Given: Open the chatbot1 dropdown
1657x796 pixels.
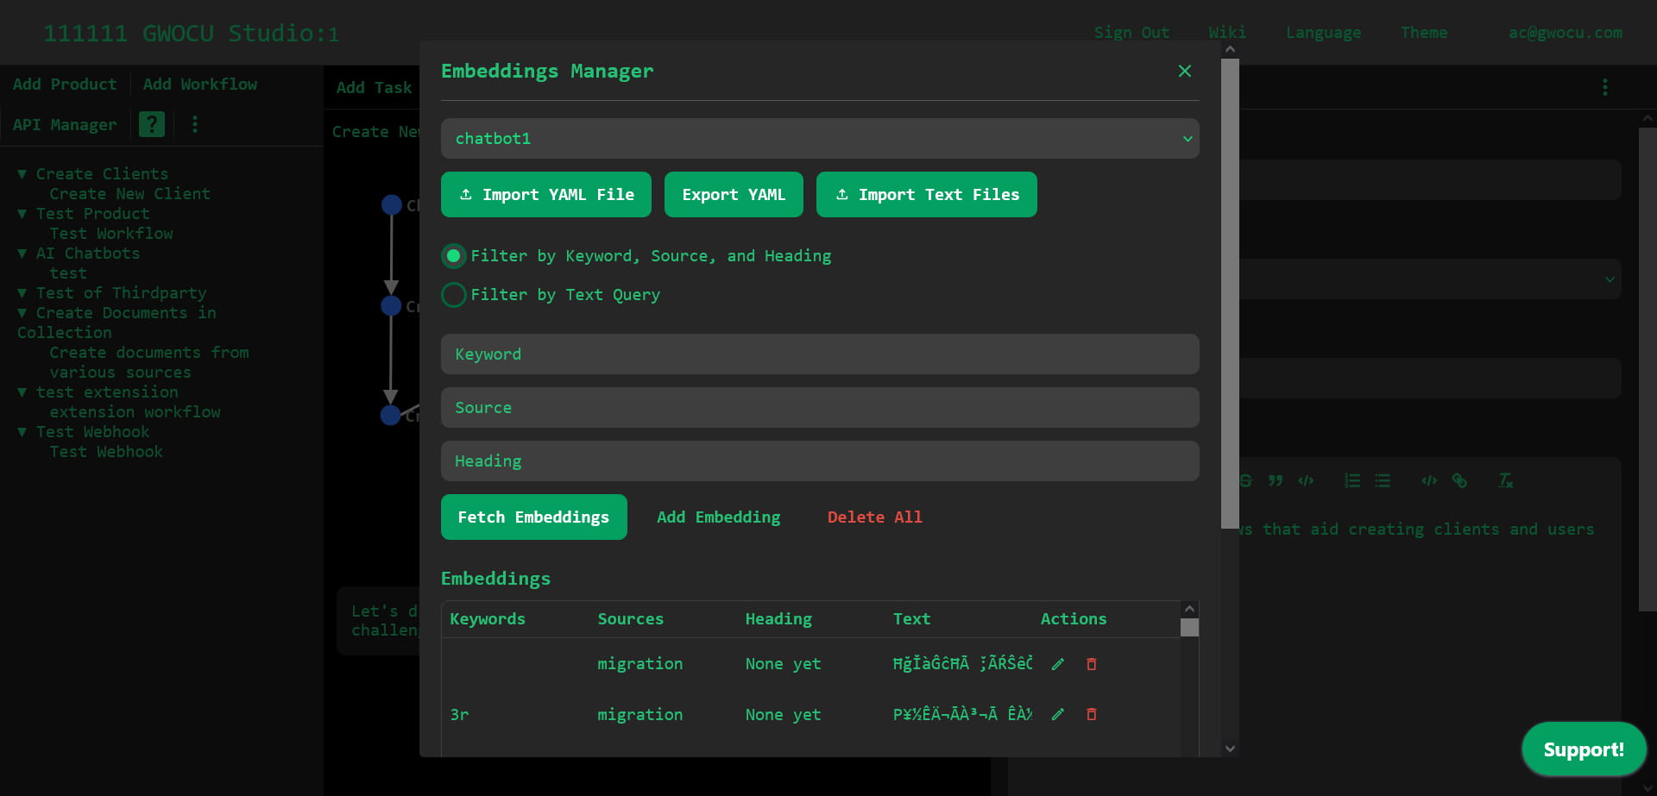Looking at the screenshot, I should tap(820, 139).
